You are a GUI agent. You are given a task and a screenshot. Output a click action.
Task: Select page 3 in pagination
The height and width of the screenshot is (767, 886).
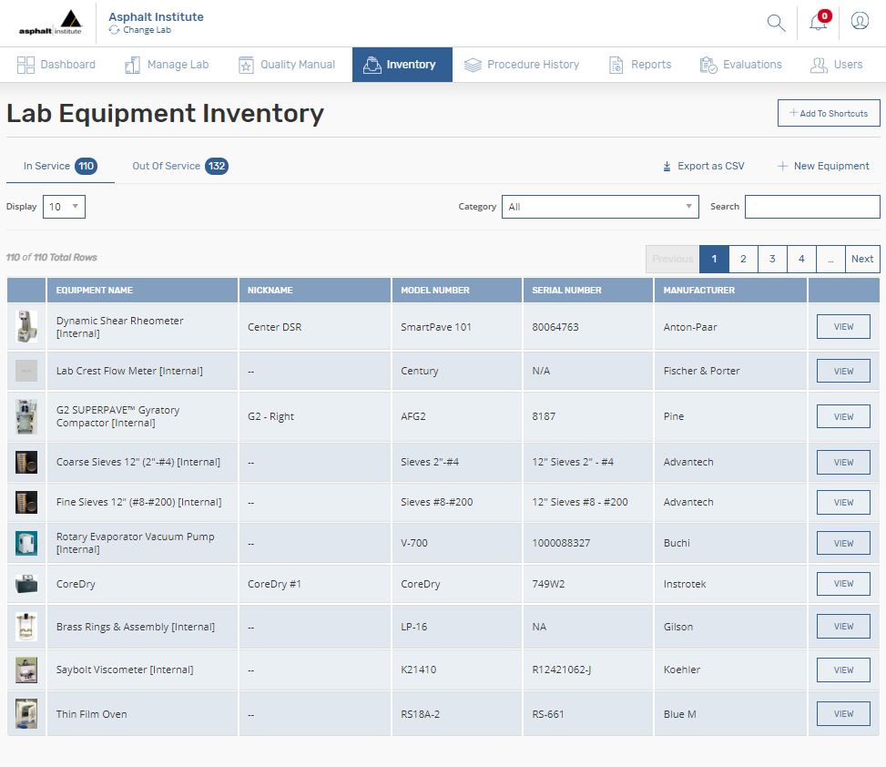coord(772,259)
